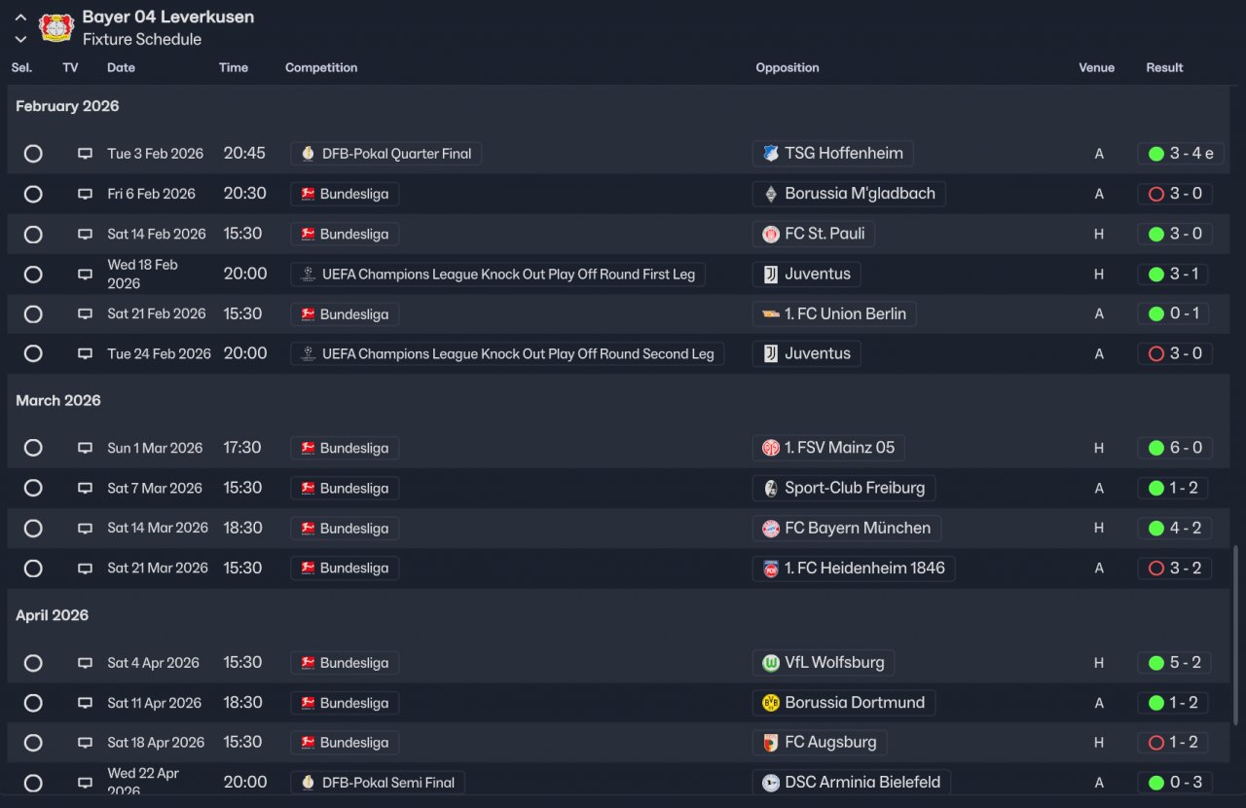Open the DFB-Pokal Quarter Final competition link
This screenshot has height=808, width=1246.
(385, 154)
